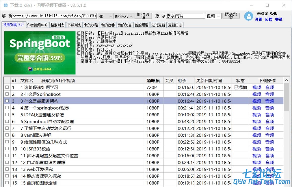
Task: Click 视频 download link in row 1
Action: tap(257, 87)
